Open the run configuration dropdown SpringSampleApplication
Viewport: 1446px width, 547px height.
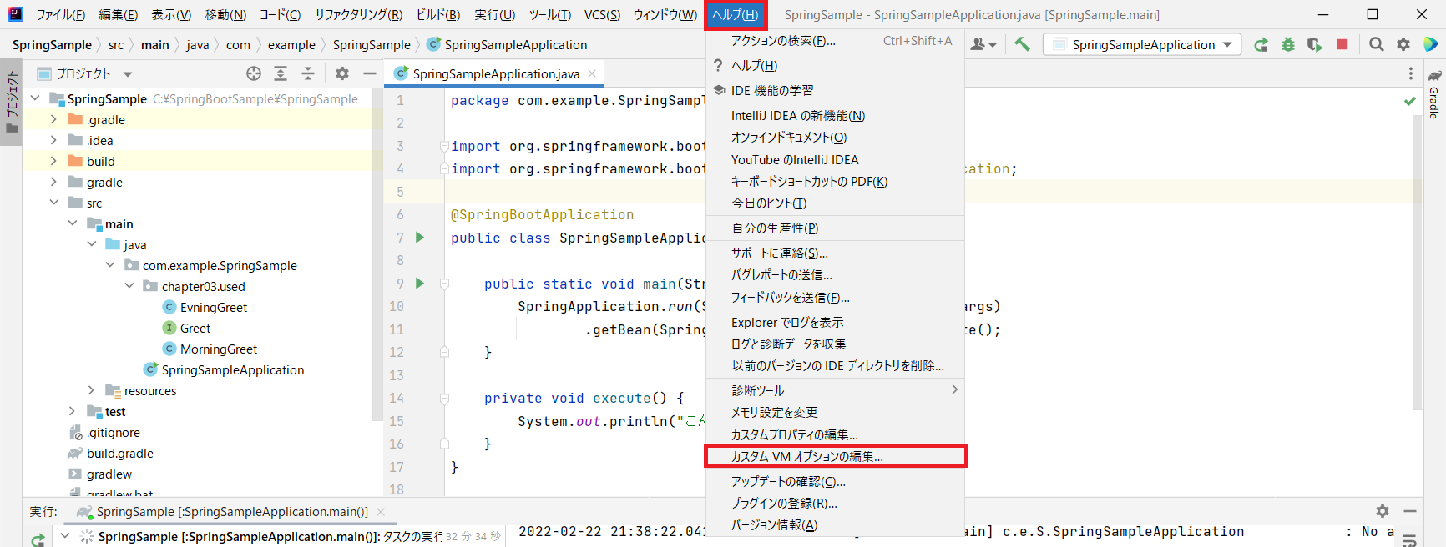(x=1142, y=44)
